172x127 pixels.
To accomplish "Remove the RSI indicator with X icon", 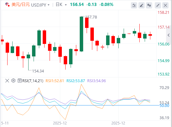I will (7, 81).
